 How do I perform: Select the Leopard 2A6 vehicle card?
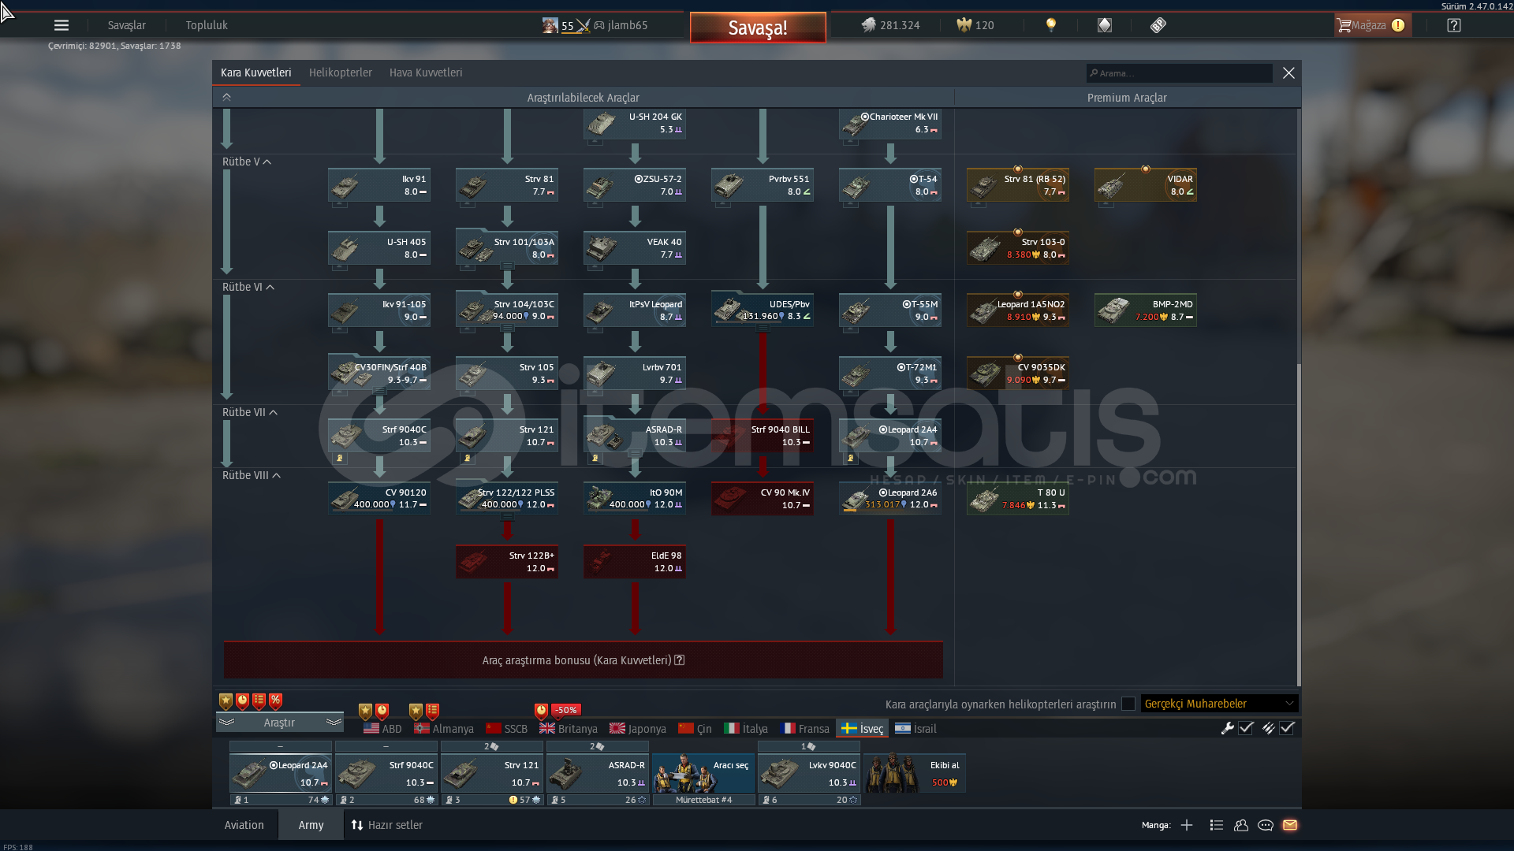pyautogui.click(x=890, y=499)
